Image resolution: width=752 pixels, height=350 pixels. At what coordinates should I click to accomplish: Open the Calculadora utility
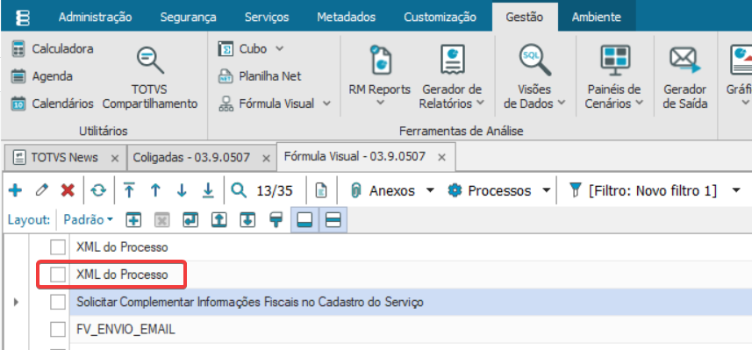click(53, 49)
